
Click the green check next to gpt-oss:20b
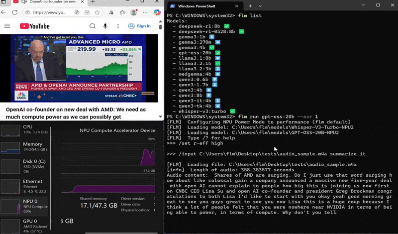217,53
